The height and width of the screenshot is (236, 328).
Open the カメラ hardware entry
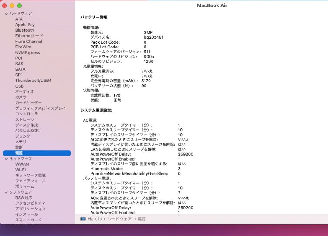pyautogui.click(x=22, y=97)
